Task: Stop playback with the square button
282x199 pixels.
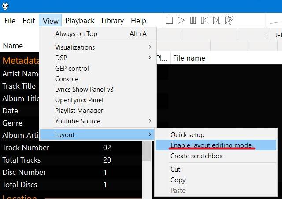Action: [169, 20]
